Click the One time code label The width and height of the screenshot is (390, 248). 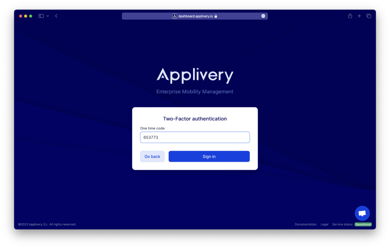[x=152, y=128]
